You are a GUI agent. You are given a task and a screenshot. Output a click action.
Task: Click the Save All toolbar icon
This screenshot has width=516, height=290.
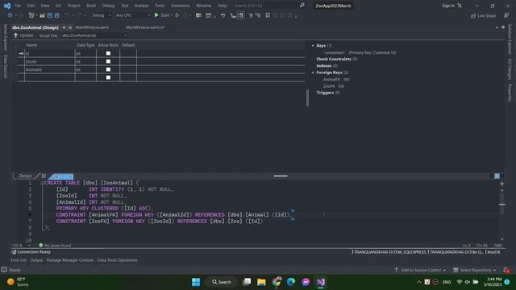[x=56, y=15]
